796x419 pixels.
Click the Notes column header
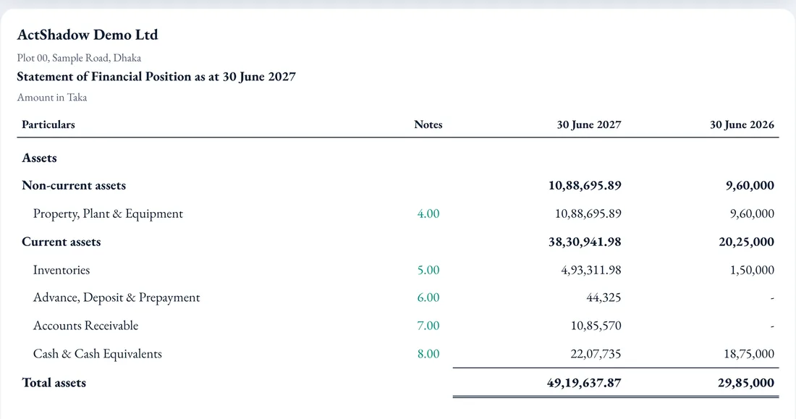(x=428, y=125)
